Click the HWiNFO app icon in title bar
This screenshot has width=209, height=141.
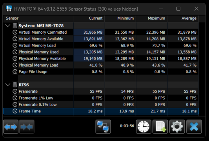[x=9, y=9]
